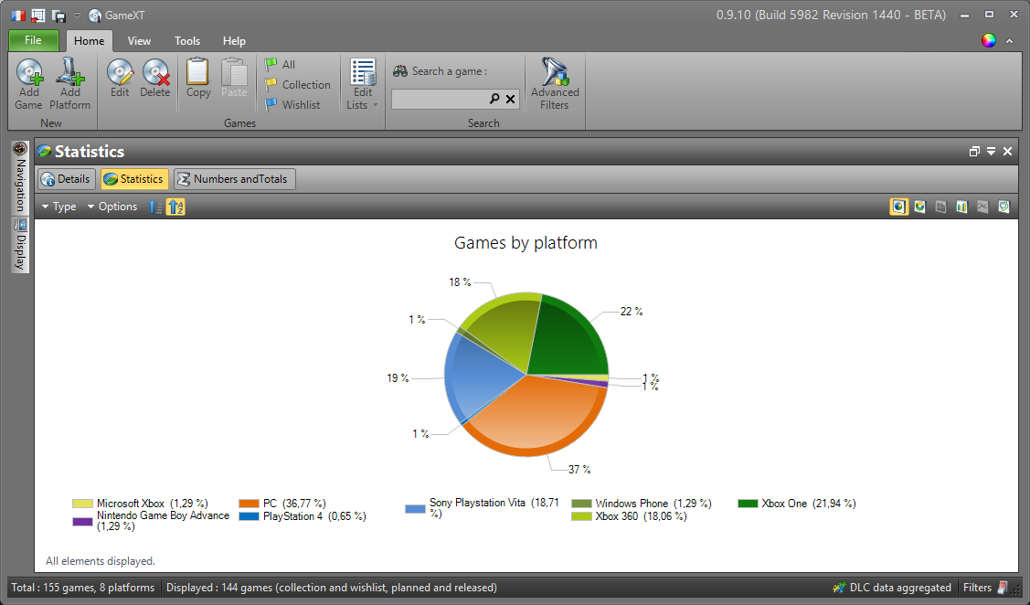Toggle sort by value order

click(x=155, y=207)
